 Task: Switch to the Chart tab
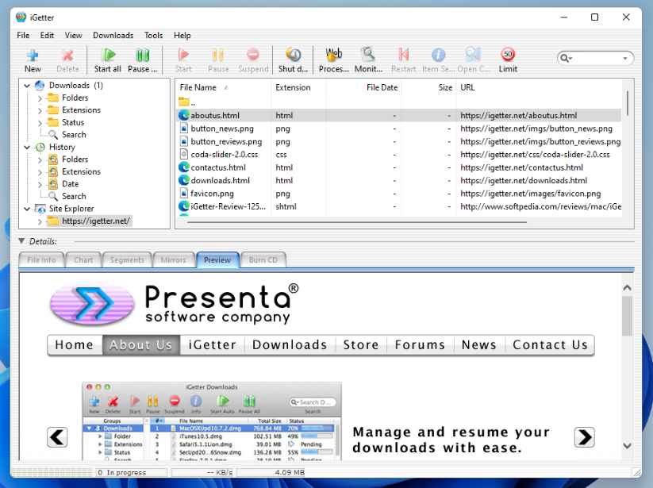click(83, 259)
